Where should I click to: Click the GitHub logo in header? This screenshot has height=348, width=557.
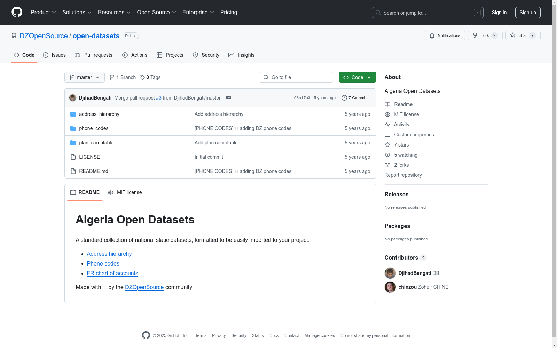17,12
